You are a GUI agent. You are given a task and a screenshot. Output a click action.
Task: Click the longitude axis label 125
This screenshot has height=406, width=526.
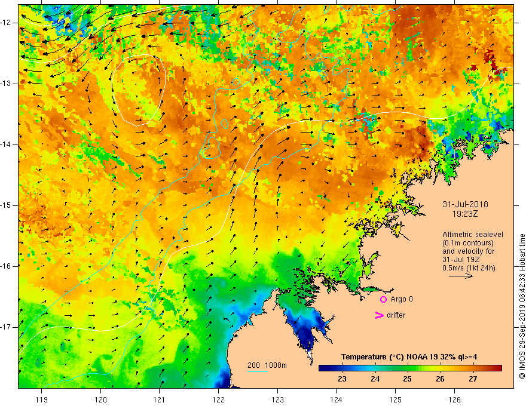click(x=396, y=399)
